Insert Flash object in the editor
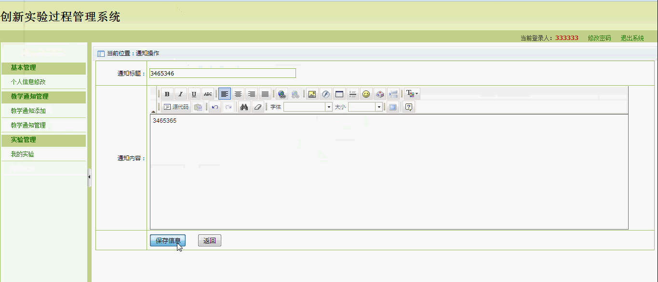 click(326, 94)
